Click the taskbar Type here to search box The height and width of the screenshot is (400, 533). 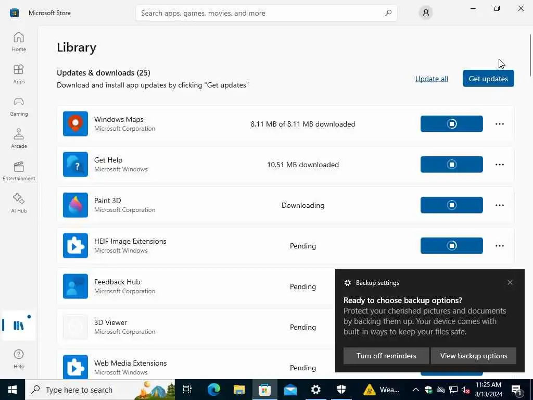pyautogui.click(x=100, y=390)
